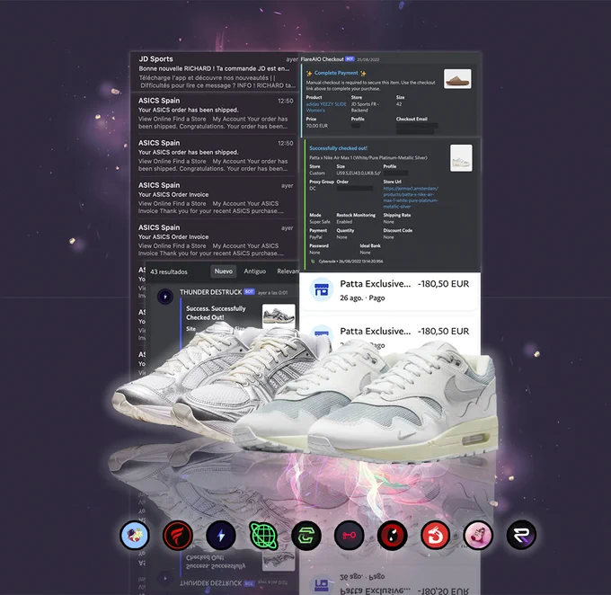Select the Antiguo sort tab
611x595 pixels.
tap(255, 271)
